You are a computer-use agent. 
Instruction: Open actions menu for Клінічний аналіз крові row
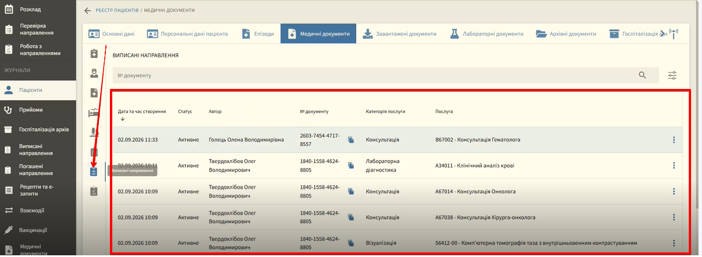[673, 166]
